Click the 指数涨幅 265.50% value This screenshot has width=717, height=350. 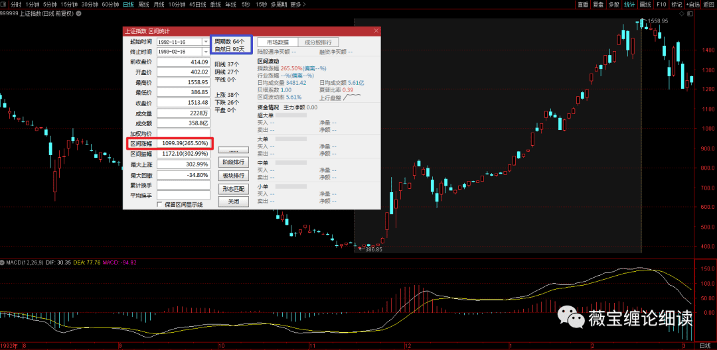291,68
